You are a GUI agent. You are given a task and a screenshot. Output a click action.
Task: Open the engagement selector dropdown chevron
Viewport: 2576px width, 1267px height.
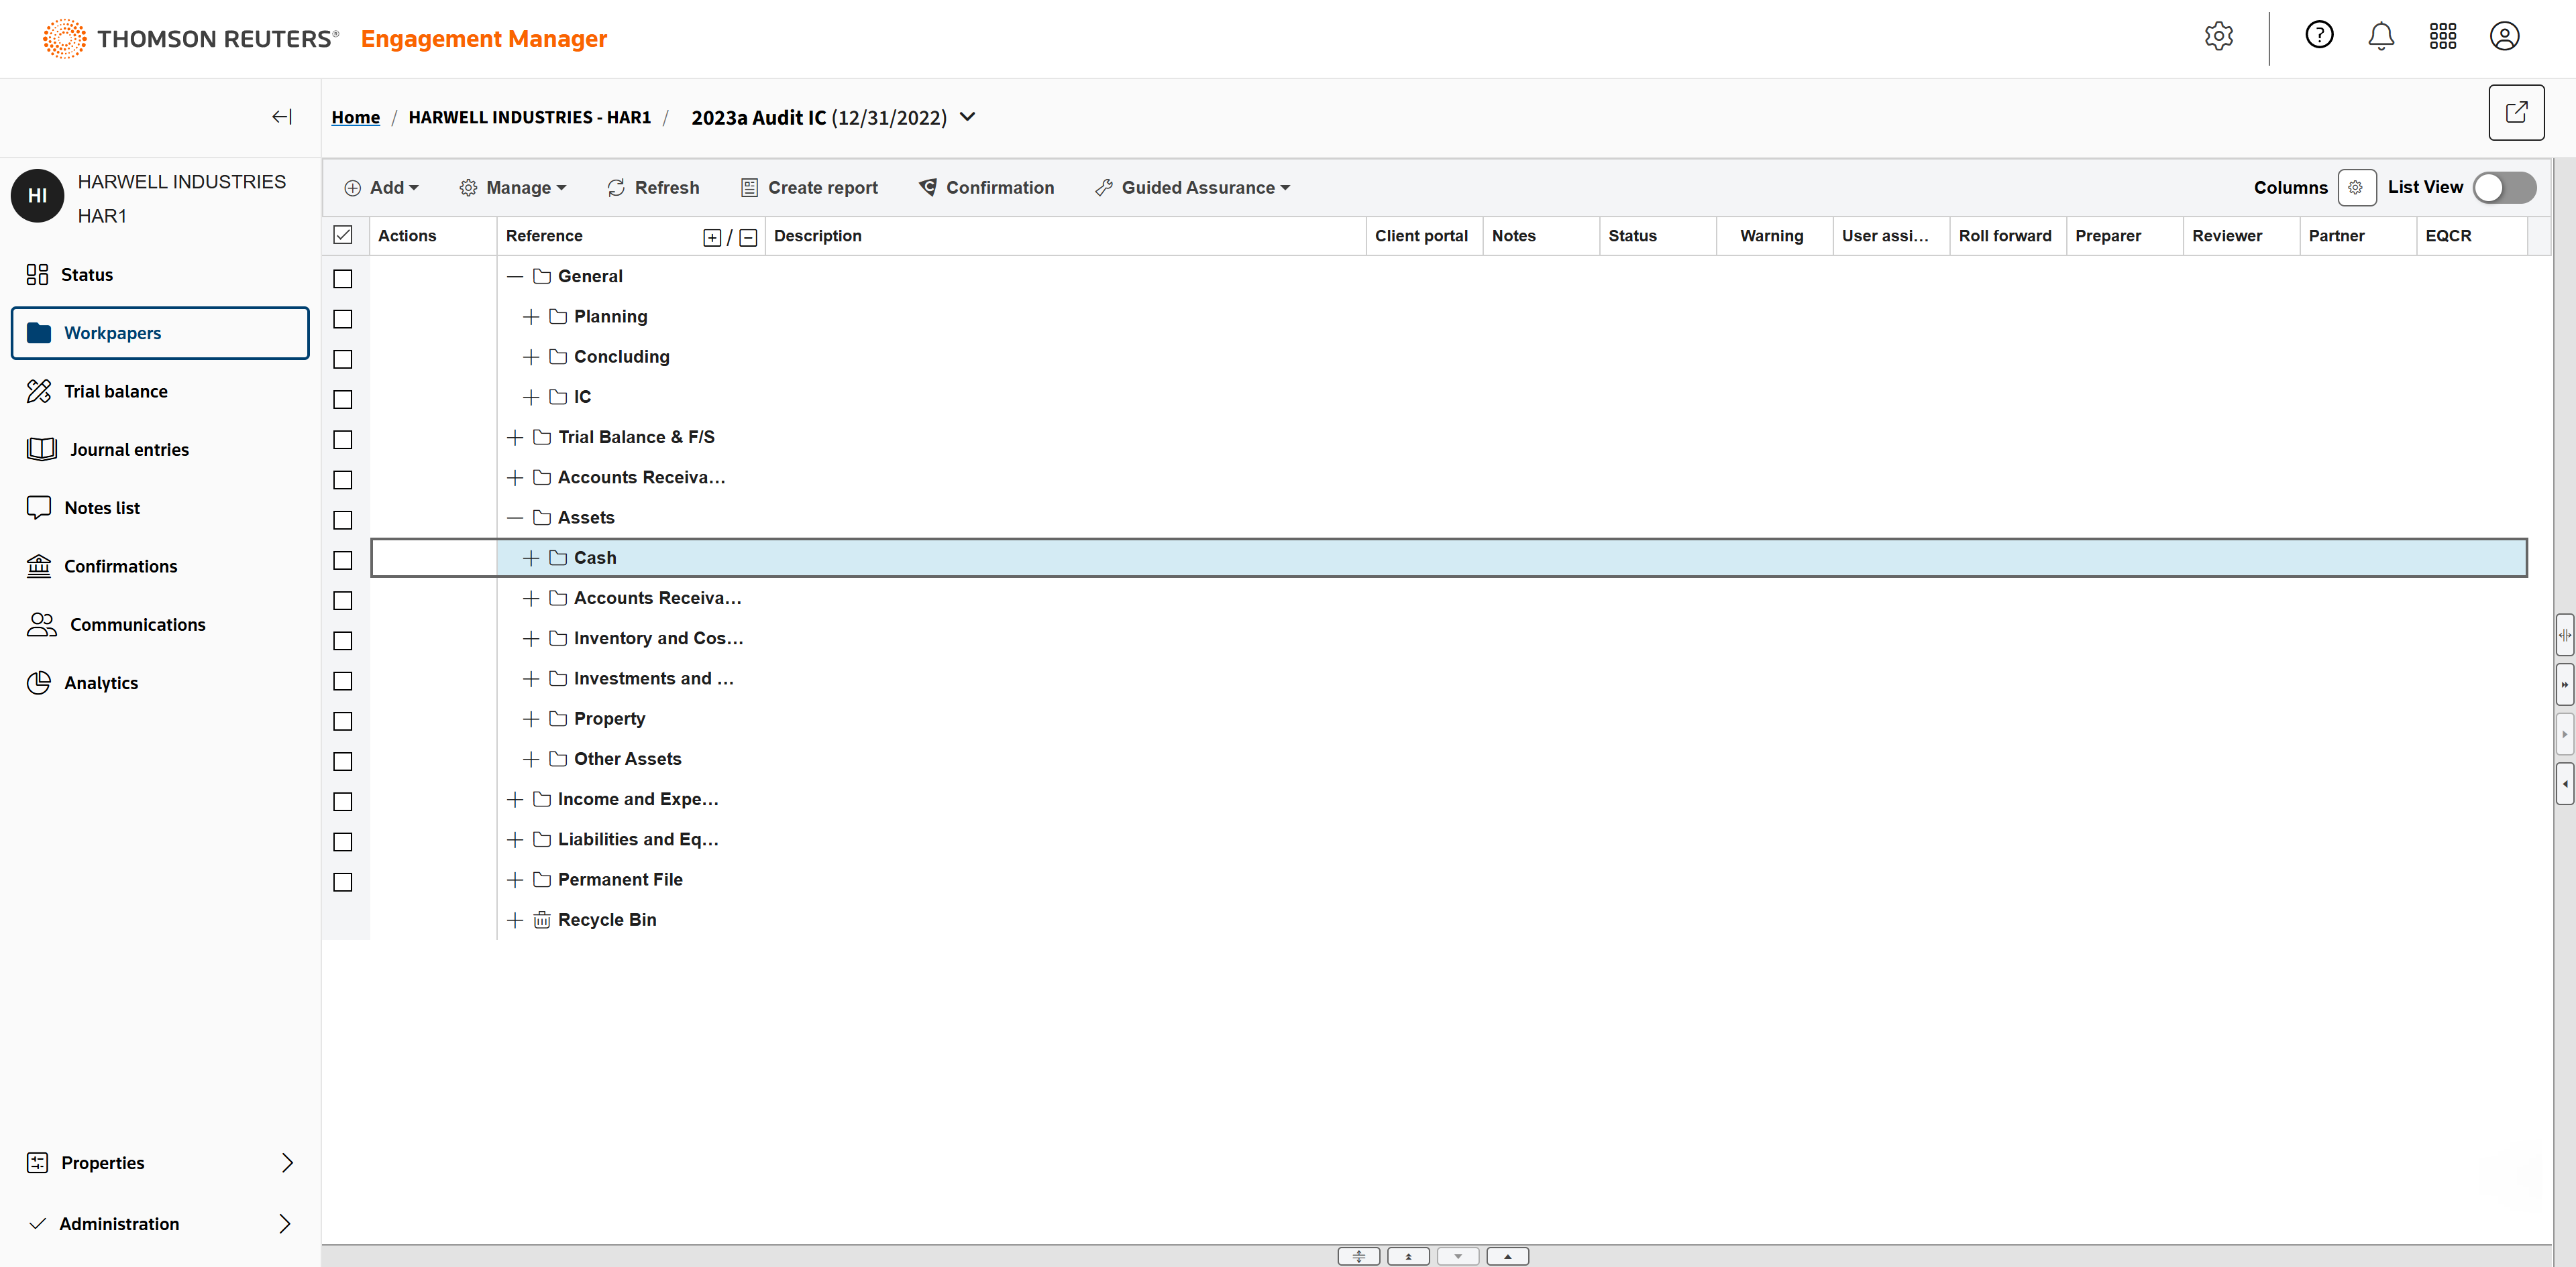click(967, 117)
